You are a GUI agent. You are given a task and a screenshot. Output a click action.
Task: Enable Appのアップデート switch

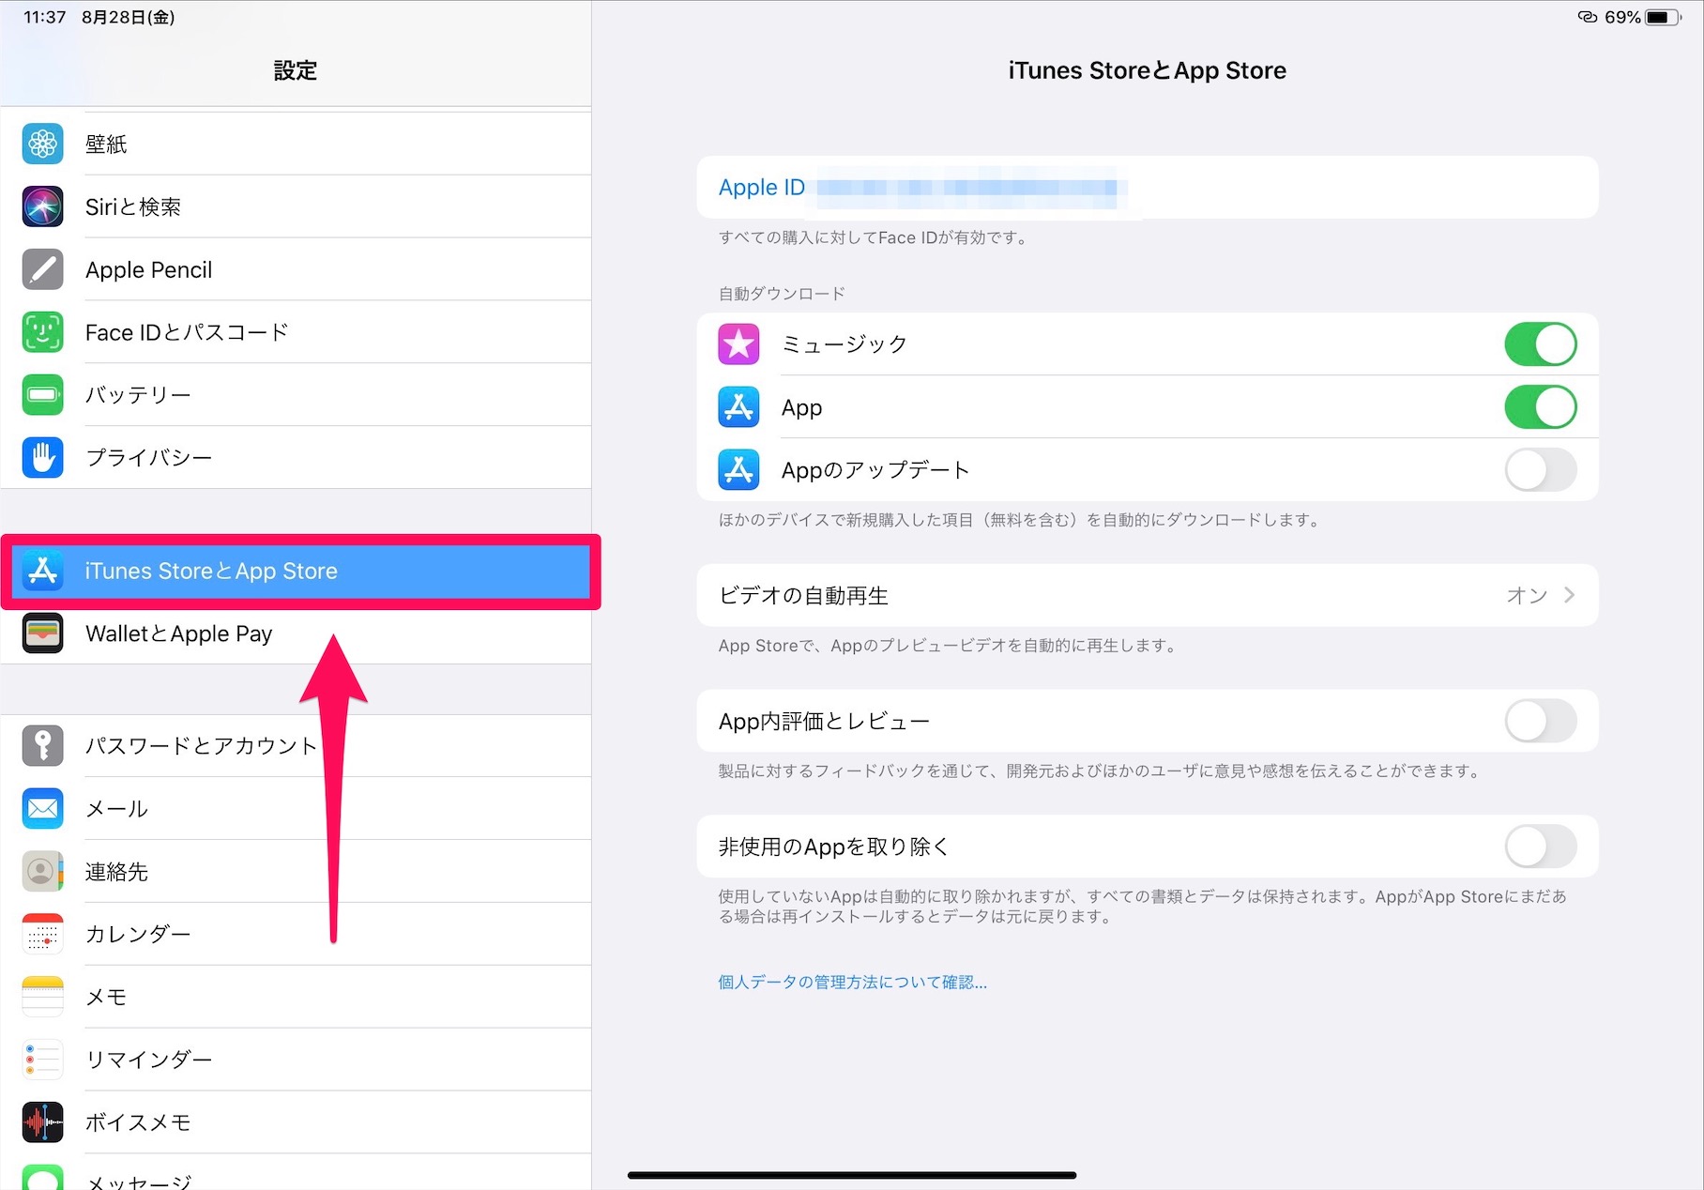point(1541,470)
